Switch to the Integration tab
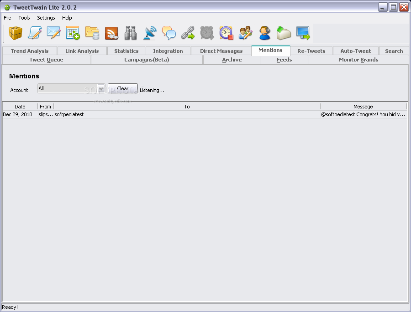The width and height of the screenshot is (411, 312). (168, 51)
